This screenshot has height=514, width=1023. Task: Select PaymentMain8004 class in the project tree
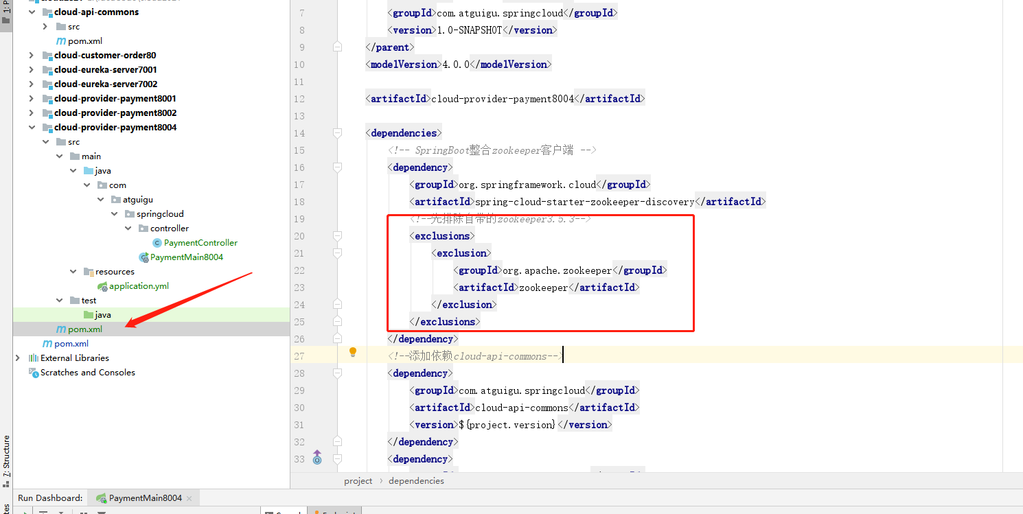[x=187, y=257]
